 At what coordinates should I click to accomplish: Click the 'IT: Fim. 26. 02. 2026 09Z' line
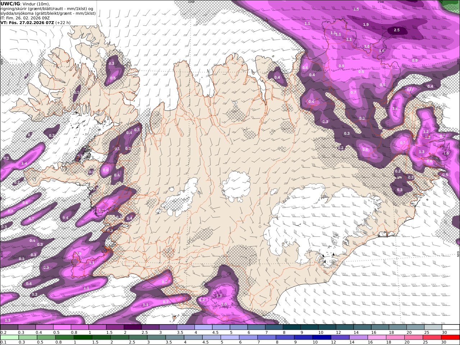pyautogui.click(x=25, y=18)
